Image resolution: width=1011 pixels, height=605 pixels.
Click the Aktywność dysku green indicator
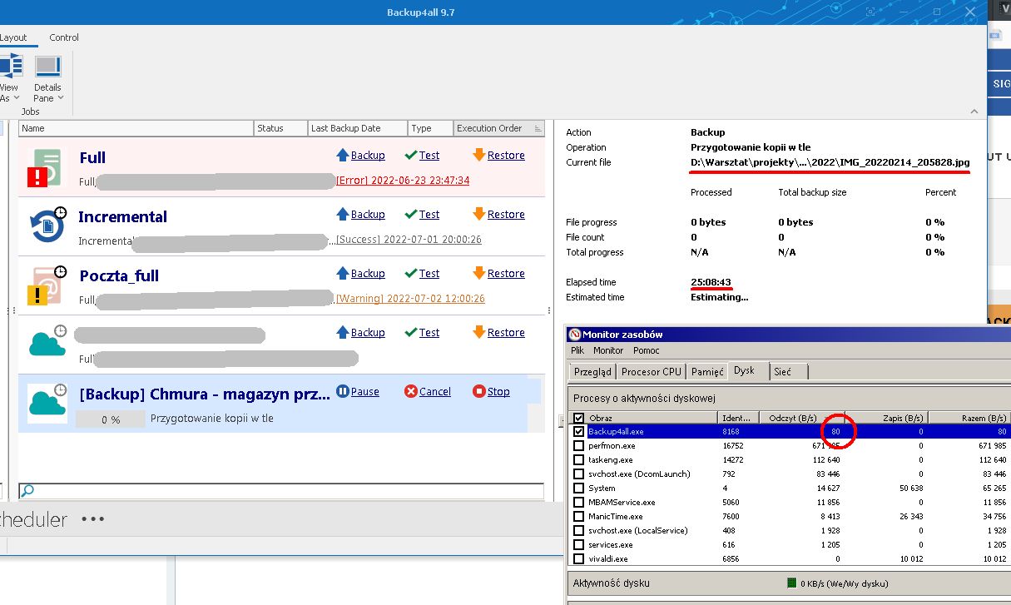(792, 583)
